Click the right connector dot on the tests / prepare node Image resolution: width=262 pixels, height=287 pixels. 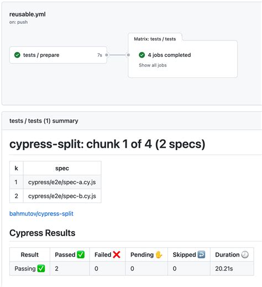coord(107,55)
